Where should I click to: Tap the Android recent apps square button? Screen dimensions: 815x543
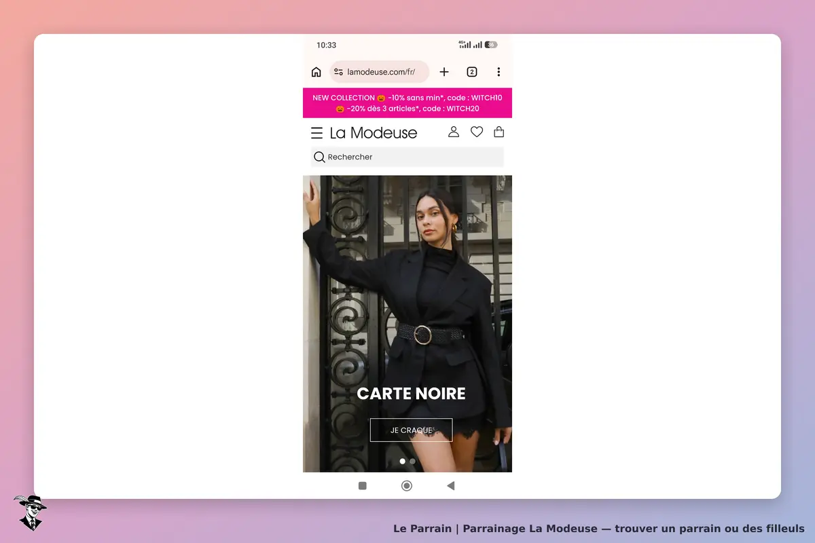[363, 485]
